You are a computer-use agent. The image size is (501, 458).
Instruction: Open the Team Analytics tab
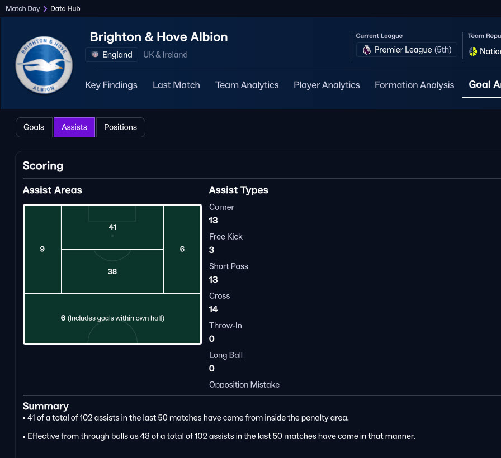[x=247, y=85]
